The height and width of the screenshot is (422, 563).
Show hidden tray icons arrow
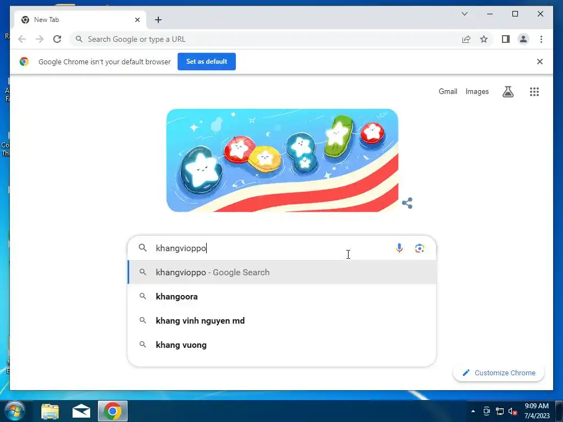(473, 411)
